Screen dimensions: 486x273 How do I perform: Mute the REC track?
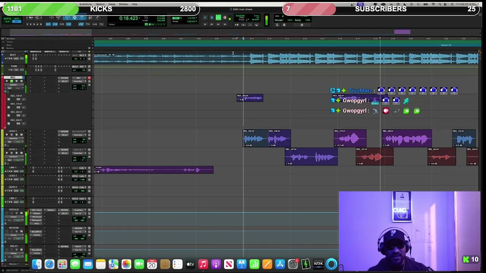tap(21, 81)
